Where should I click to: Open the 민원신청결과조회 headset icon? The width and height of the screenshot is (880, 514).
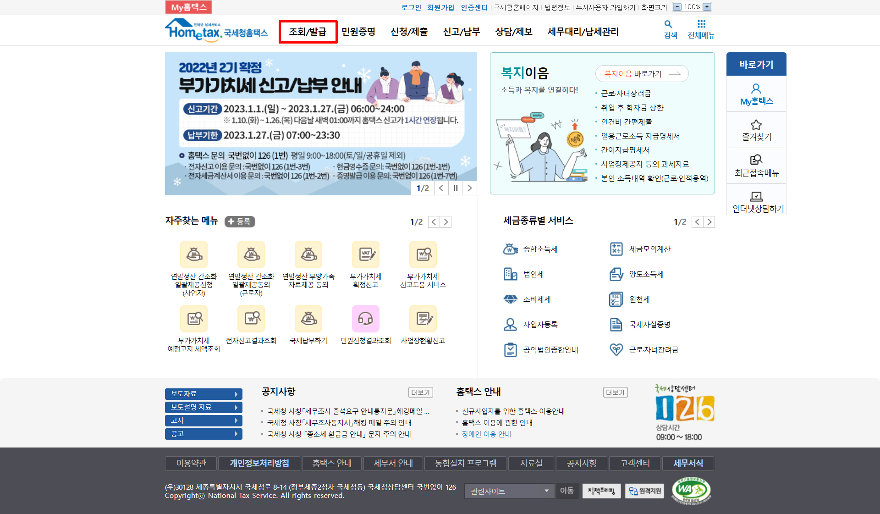point(365,319)
